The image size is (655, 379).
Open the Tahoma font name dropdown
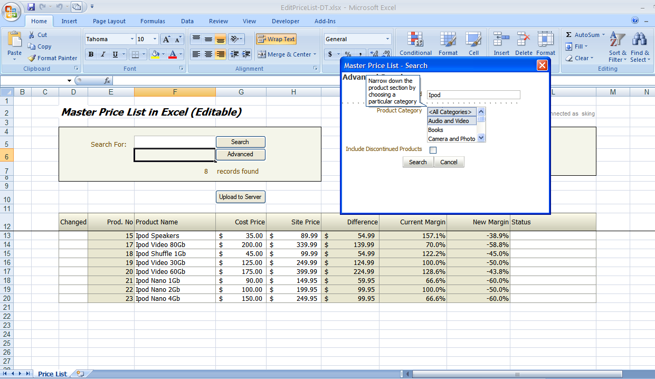132,39
